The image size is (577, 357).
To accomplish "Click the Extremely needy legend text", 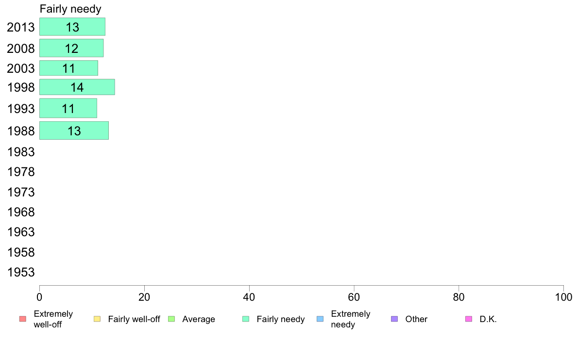I will tap(350, 319).
